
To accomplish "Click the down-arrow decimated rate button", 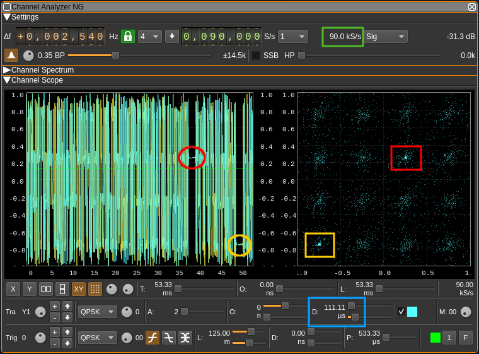I will coord(172,37).
